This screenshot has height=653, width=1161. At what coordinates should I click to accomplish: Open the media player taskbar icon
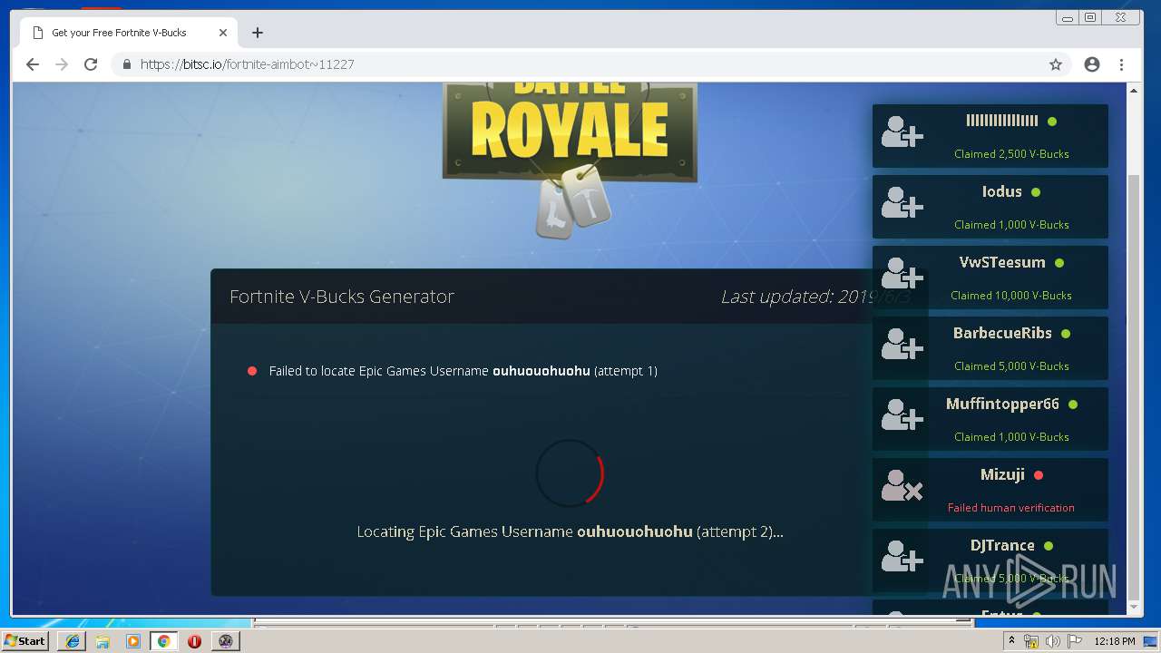[133, 641]
